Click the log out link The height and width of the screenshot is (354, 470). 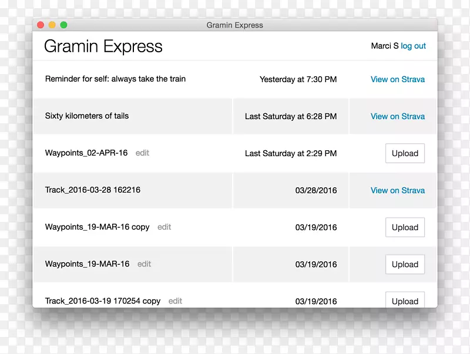(413, 46)
